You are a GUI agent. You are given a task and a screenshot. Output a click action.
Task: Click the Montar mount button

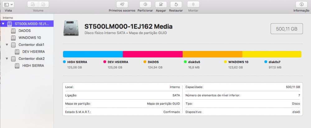click(193, 4)
